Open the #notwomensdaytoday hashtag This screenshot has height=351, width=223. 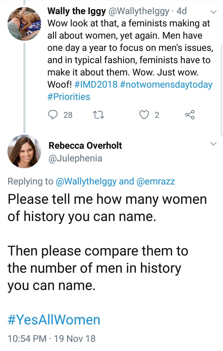point(166,85)
